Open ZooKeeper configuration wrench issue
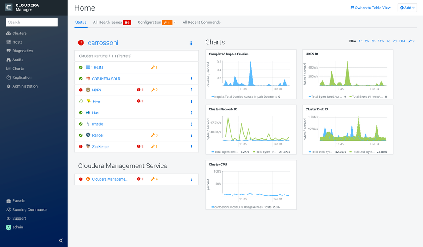This screenshot has height=247, width=423. pyautogui.click(x=154, y=146)
